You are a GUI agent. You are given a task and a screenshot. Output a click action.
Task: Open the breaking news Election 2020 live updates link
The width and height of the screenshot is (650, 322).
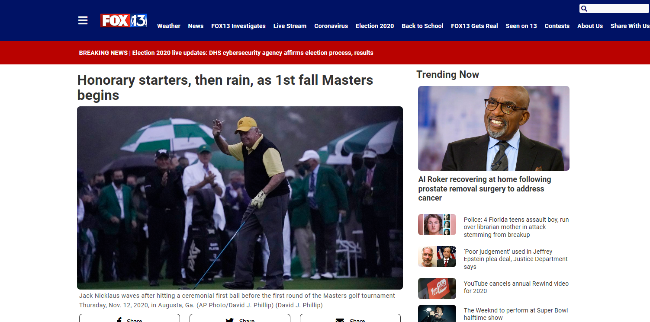click(253, 53)
